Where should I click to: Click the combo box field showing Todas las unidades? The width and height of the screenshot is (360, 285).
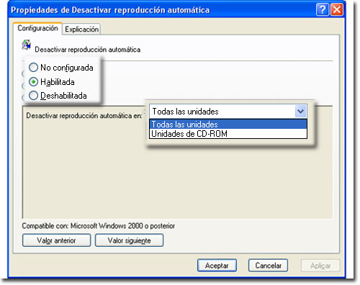(228, 112)
